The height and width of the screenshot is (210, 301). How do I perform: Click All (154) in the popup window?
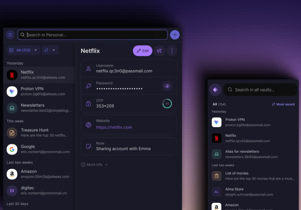pos(219,104)
